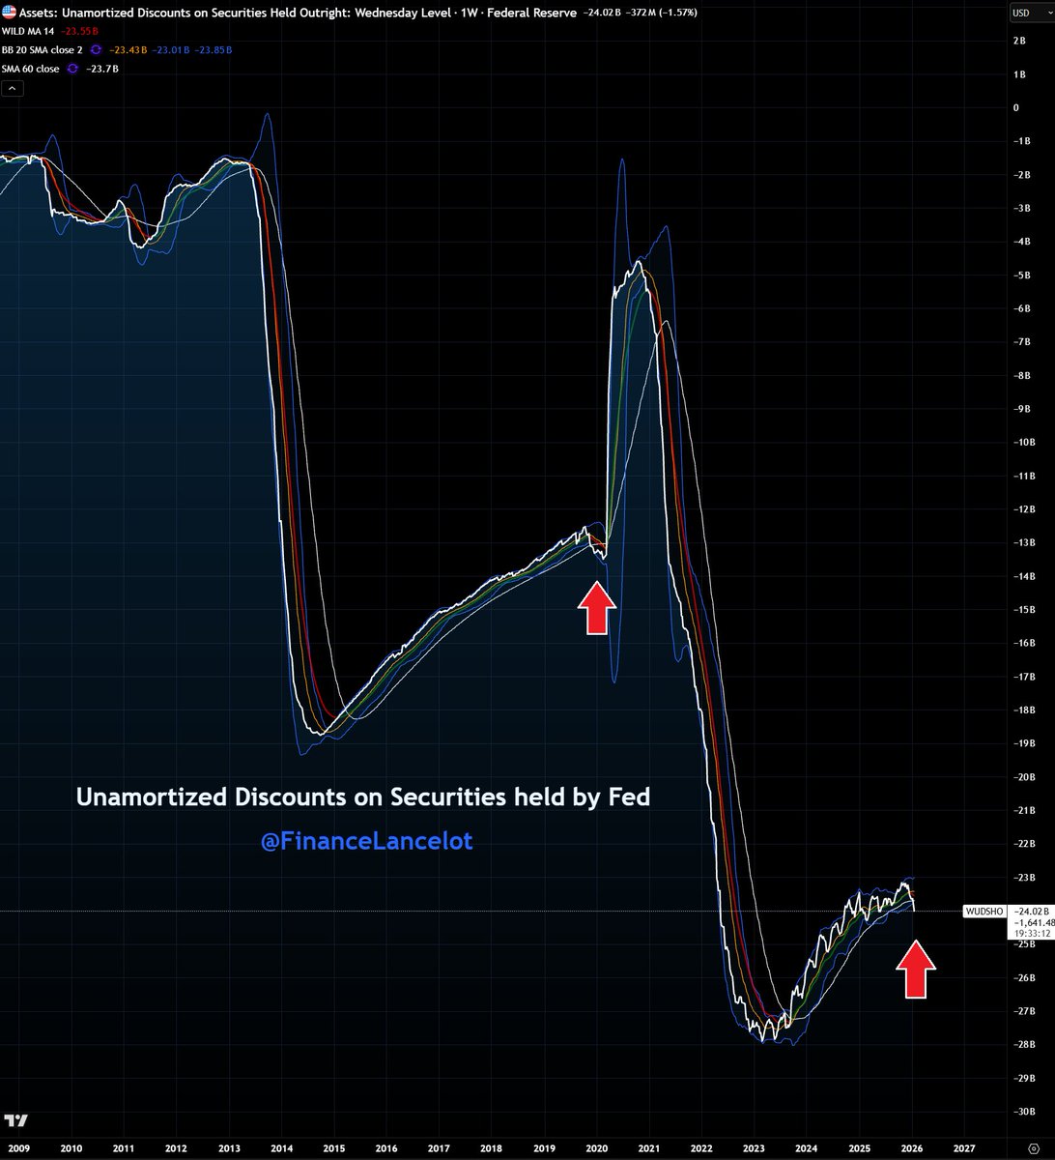Click the −23 B level on the price axis
Screen dimensions: 1055x1160
coord(1024,878)
